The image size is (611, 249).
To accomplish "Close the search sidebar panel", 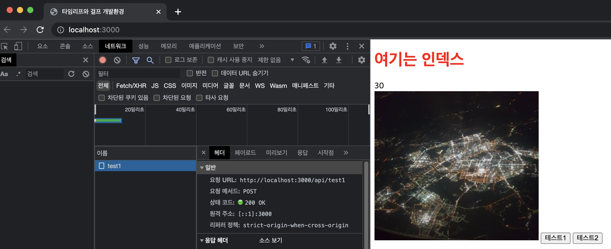I will point(86,60).
